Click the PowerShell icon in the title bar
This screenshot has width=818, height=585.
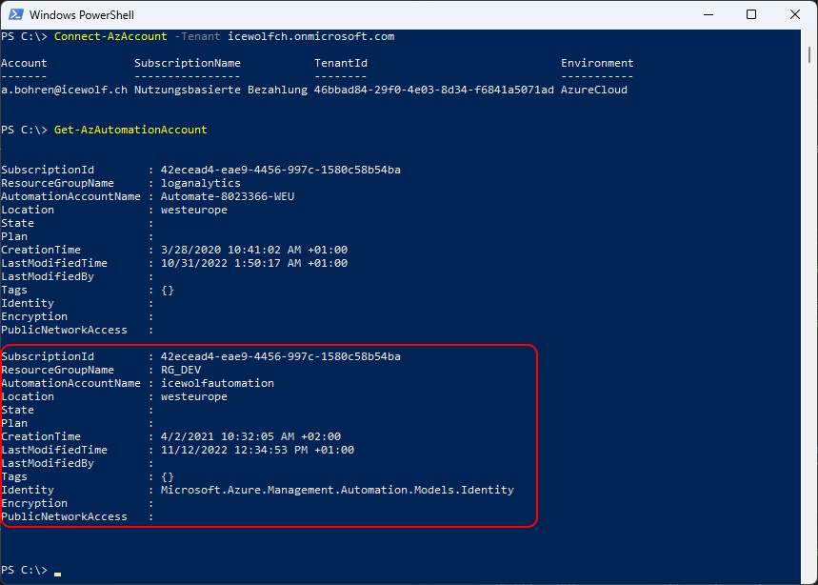[x=15, y=14]
